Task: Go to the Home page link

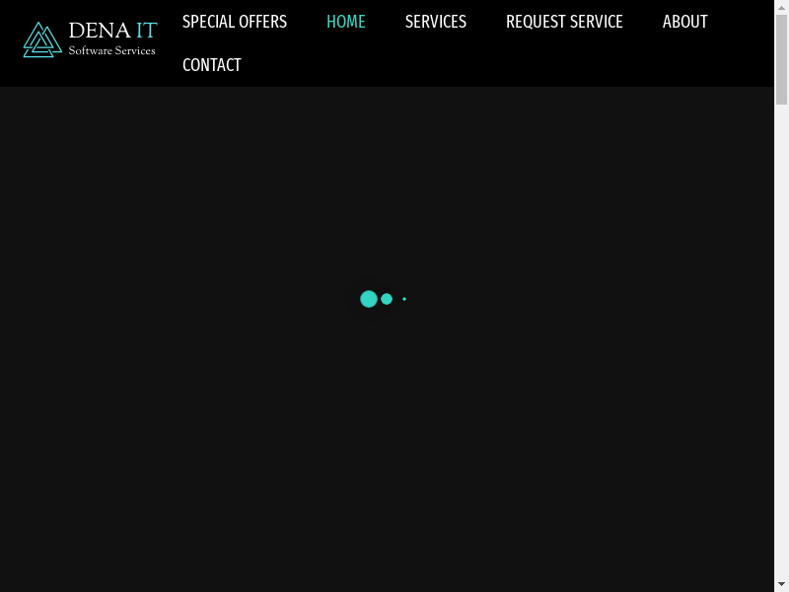Action: coord(345,22)
